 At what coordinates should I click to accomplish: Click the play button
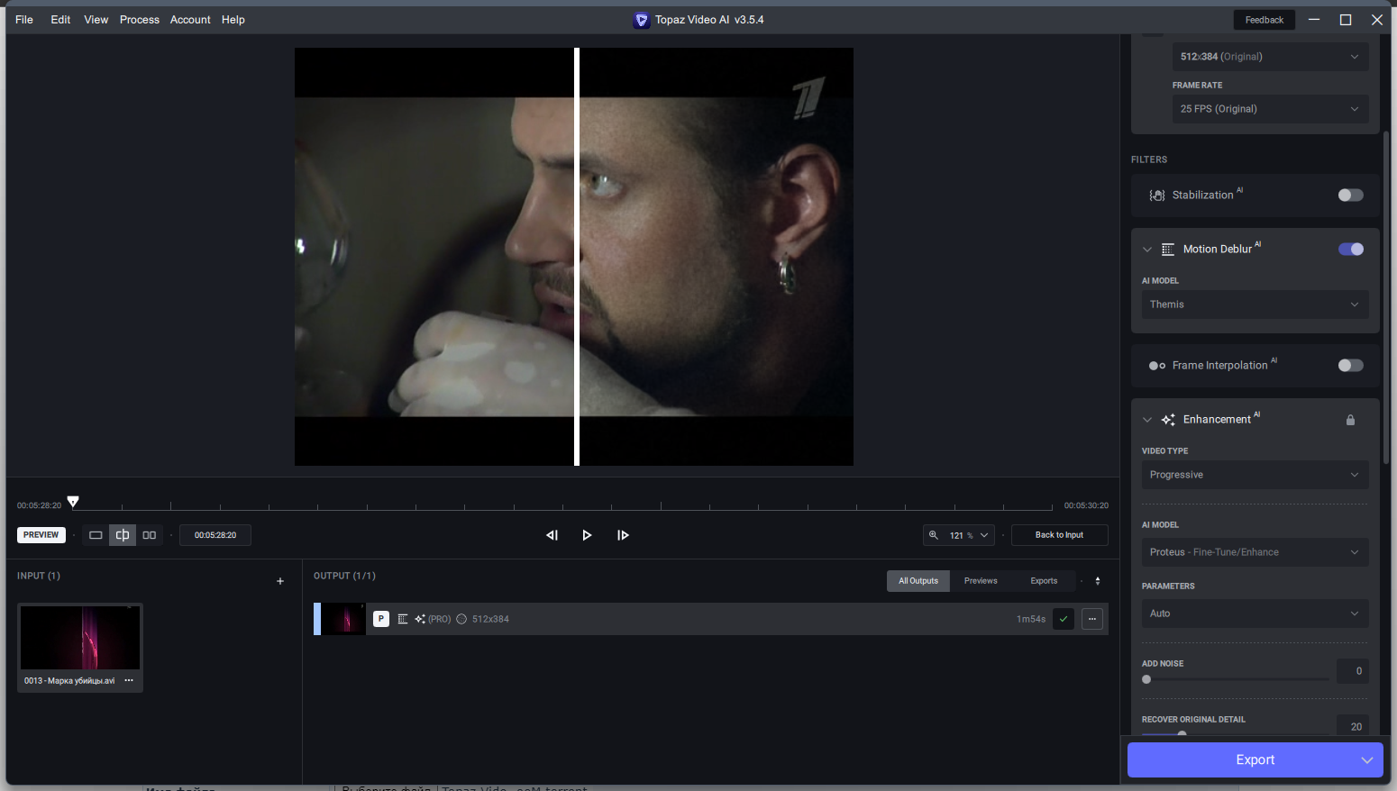(x=587, y=535)
